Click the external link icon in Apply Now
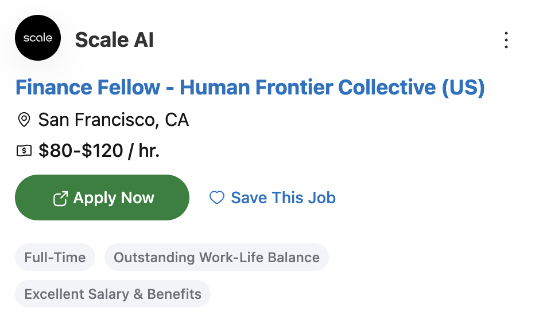This screenshot has width=543, height=316. point(60,198)
